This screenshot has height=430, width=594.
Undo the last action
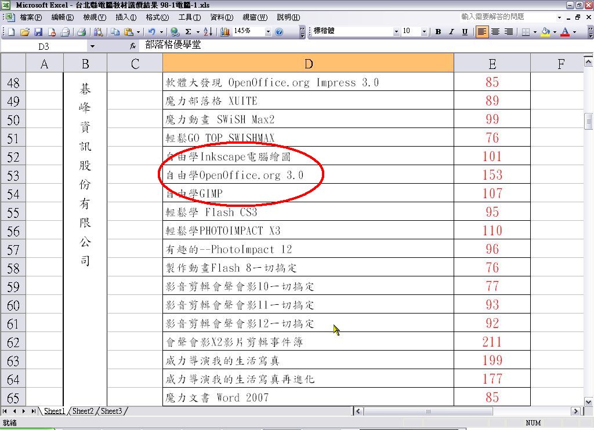tap(152, 32)
